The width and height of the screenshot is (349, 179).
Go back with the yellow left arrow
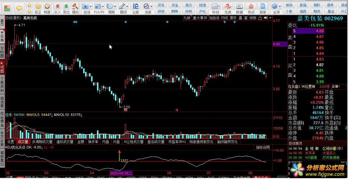pyautogui.click(x=19, y=8)
